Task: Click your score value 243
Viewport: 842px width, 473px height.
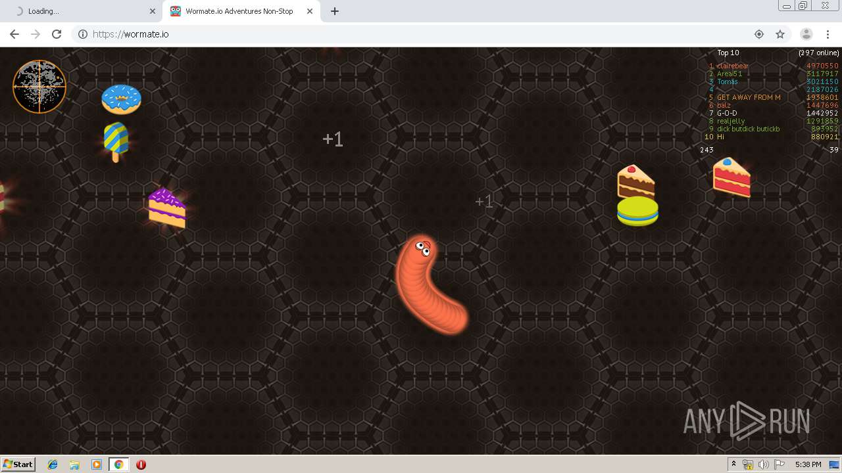Action: pyautogui.click(x=706, y=150)
